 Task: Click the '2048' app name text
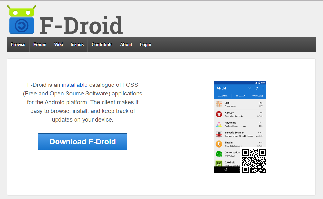click(x=228, y=103)
